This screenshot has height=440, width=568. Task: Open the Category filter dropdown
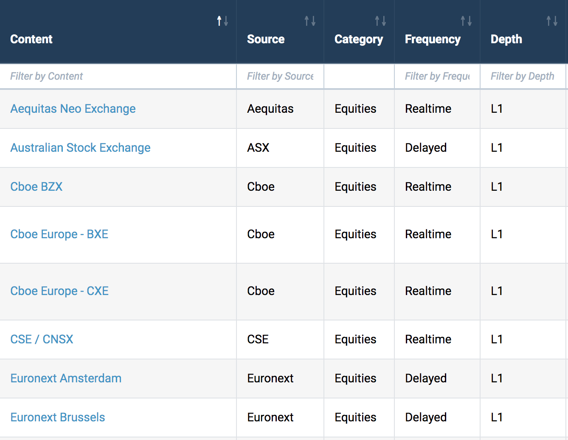pos(359,76)
